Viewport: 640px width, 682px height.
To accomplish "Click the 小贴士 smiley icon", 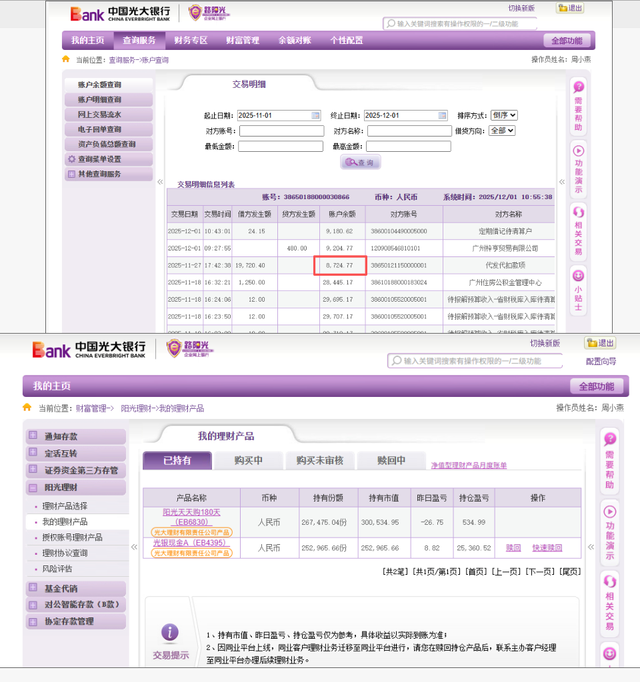I will tap(578, 275).
